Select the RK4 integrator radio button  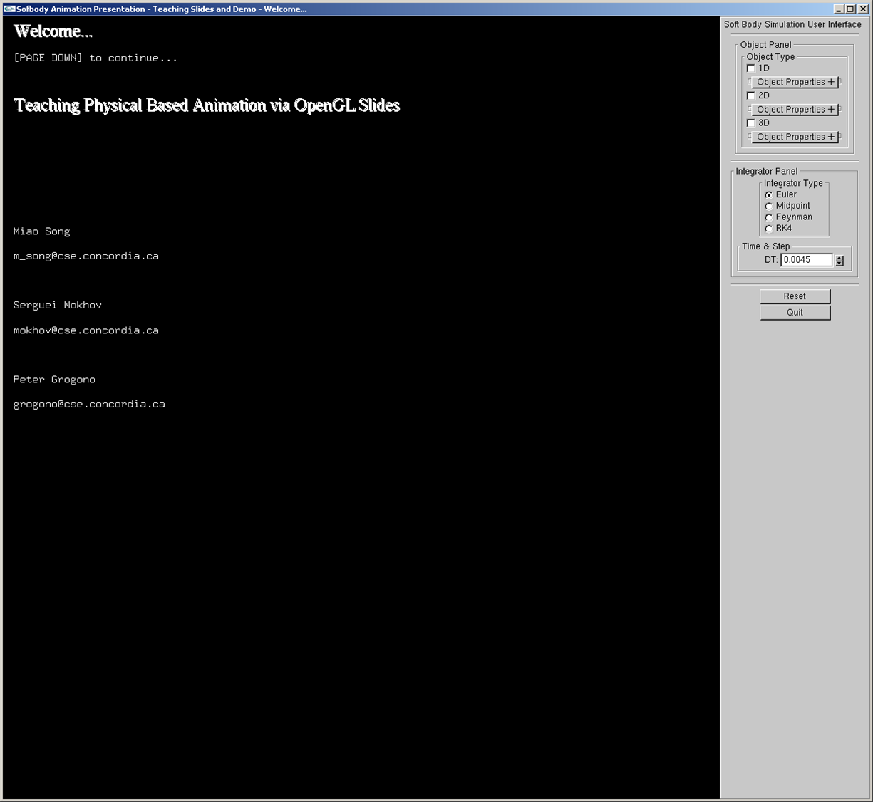point(768,229)
